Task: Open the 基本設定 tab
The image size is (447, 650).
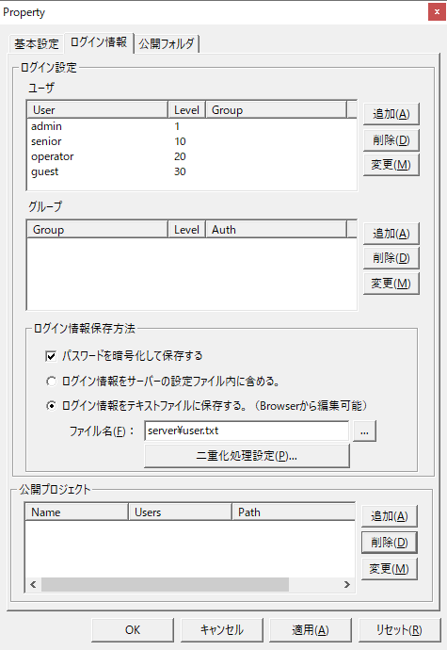Action: (37, 43)
